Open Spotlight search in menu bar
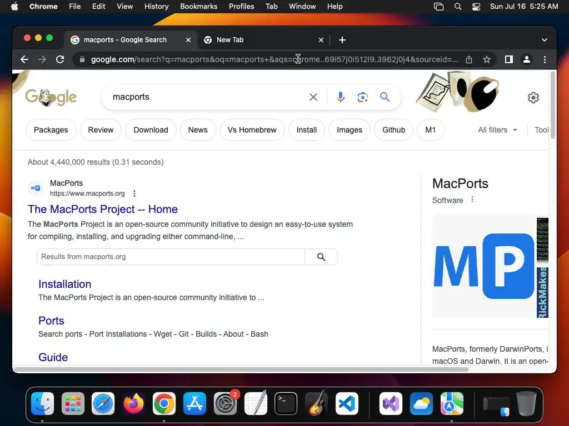Viewport: 569px width, 426px height. [458, 7]
